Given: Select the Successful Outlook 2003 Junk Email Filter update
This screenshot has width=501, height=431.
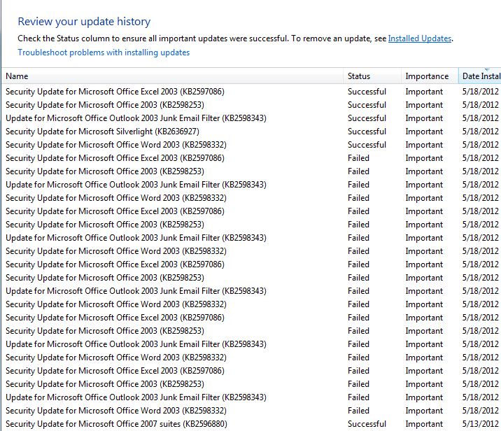Looking at the screenshot, I should pos(136,118).
